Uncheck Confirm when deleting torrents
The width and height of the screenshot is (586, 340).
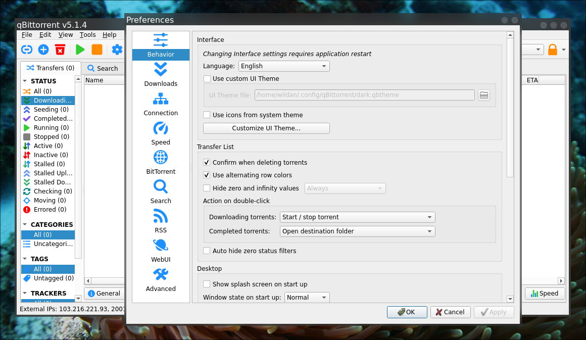(x=207, y=163)
